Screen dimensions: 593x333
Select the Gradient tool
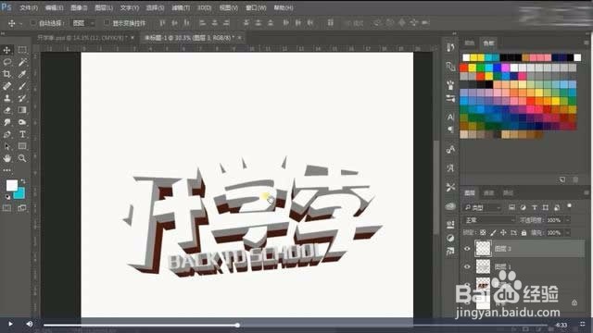[x=22, y=110]
